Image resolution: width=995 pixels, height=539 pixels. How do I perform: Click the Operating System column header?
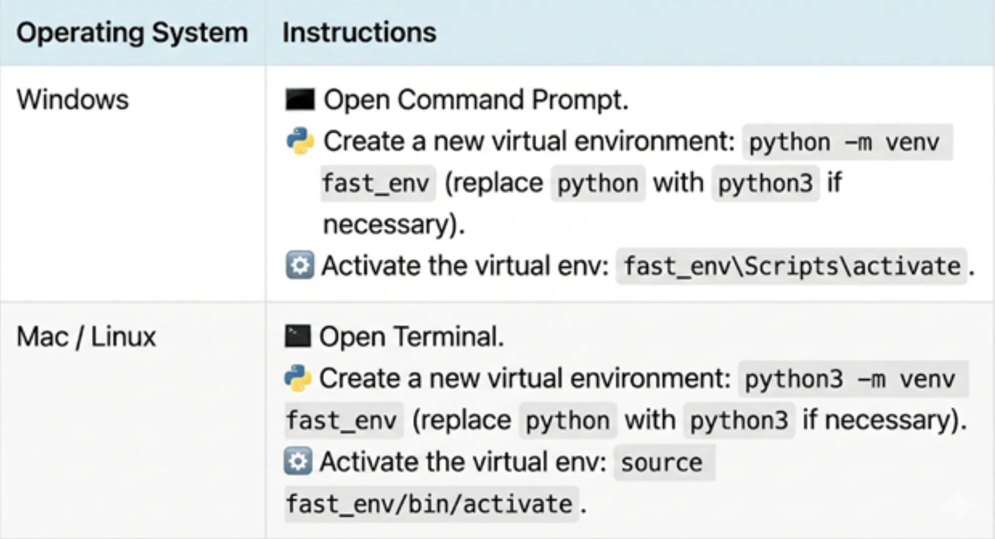click(132, 33)
